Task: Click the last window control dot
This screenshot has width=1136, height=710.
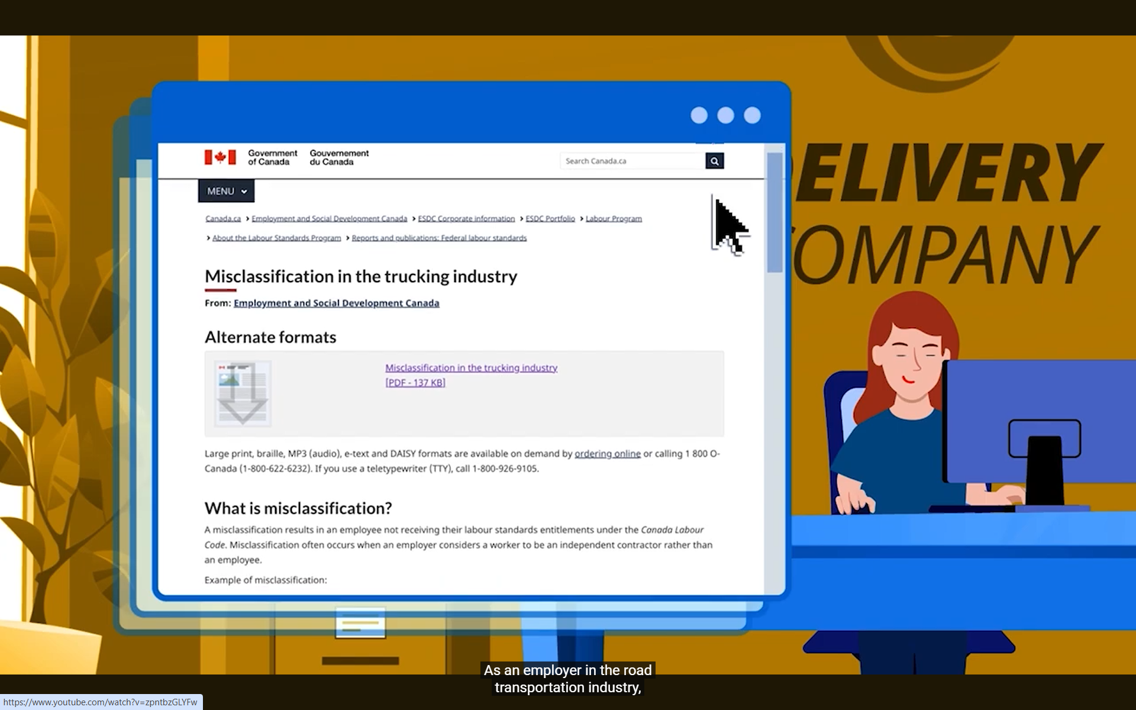Action: (752, 115)
